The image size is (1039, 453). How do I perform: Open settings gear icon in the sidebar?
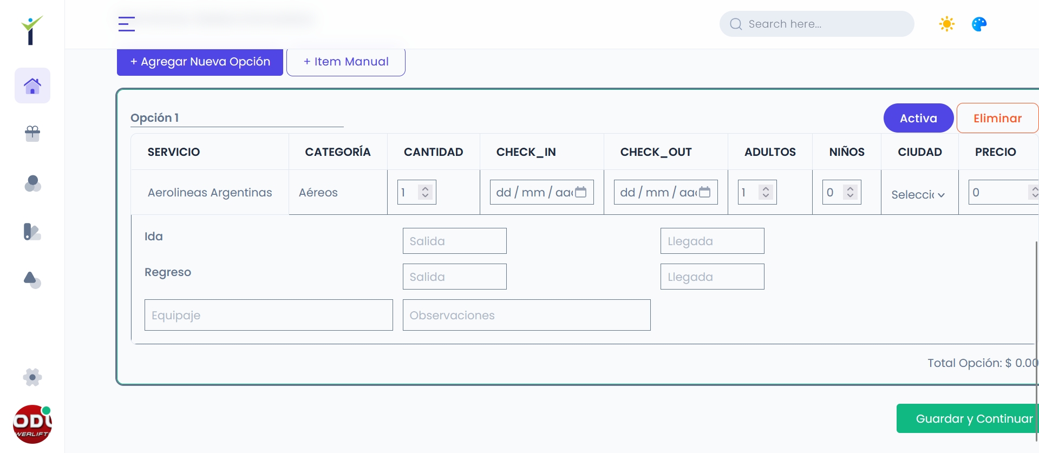click(x=32, y=377)
